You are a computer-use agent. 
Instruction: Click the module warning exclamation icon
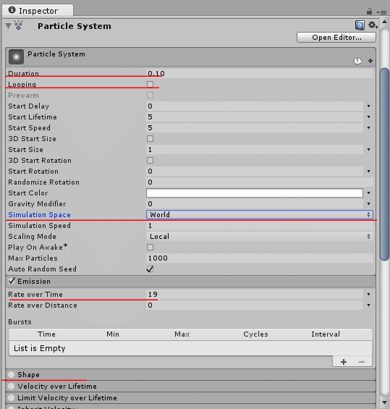click(x=357, y=61)
